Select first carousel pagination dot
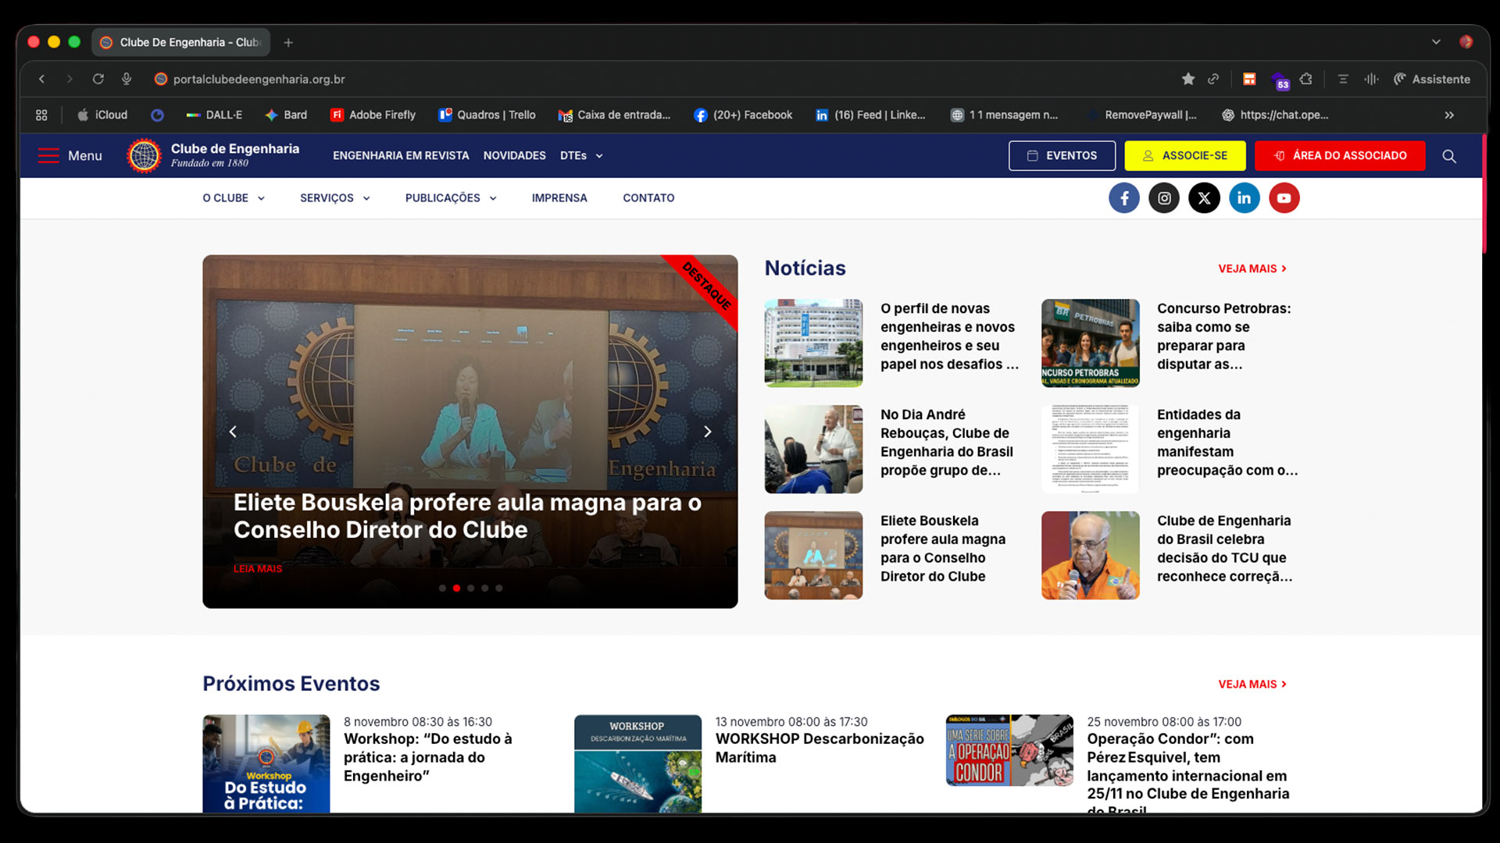1500x843 pixels. [442, 589]
